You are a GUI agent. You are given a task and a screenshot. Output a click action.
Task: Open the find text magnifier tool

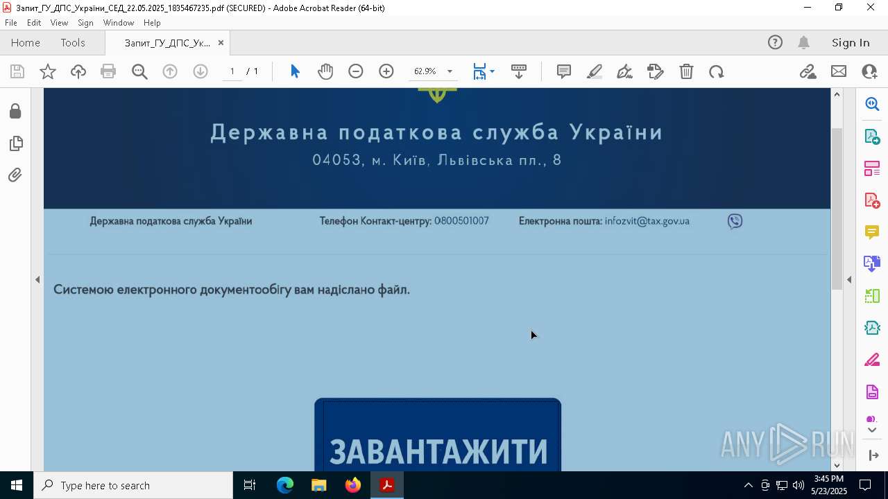(x=139, y=71)
